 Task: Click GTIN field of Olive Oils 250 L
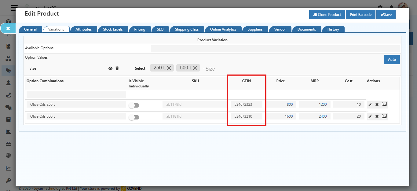pyautogui.click(x=246, y=105)
